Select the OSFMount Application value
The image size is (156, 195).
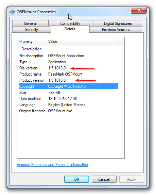[x=66, y=56]
